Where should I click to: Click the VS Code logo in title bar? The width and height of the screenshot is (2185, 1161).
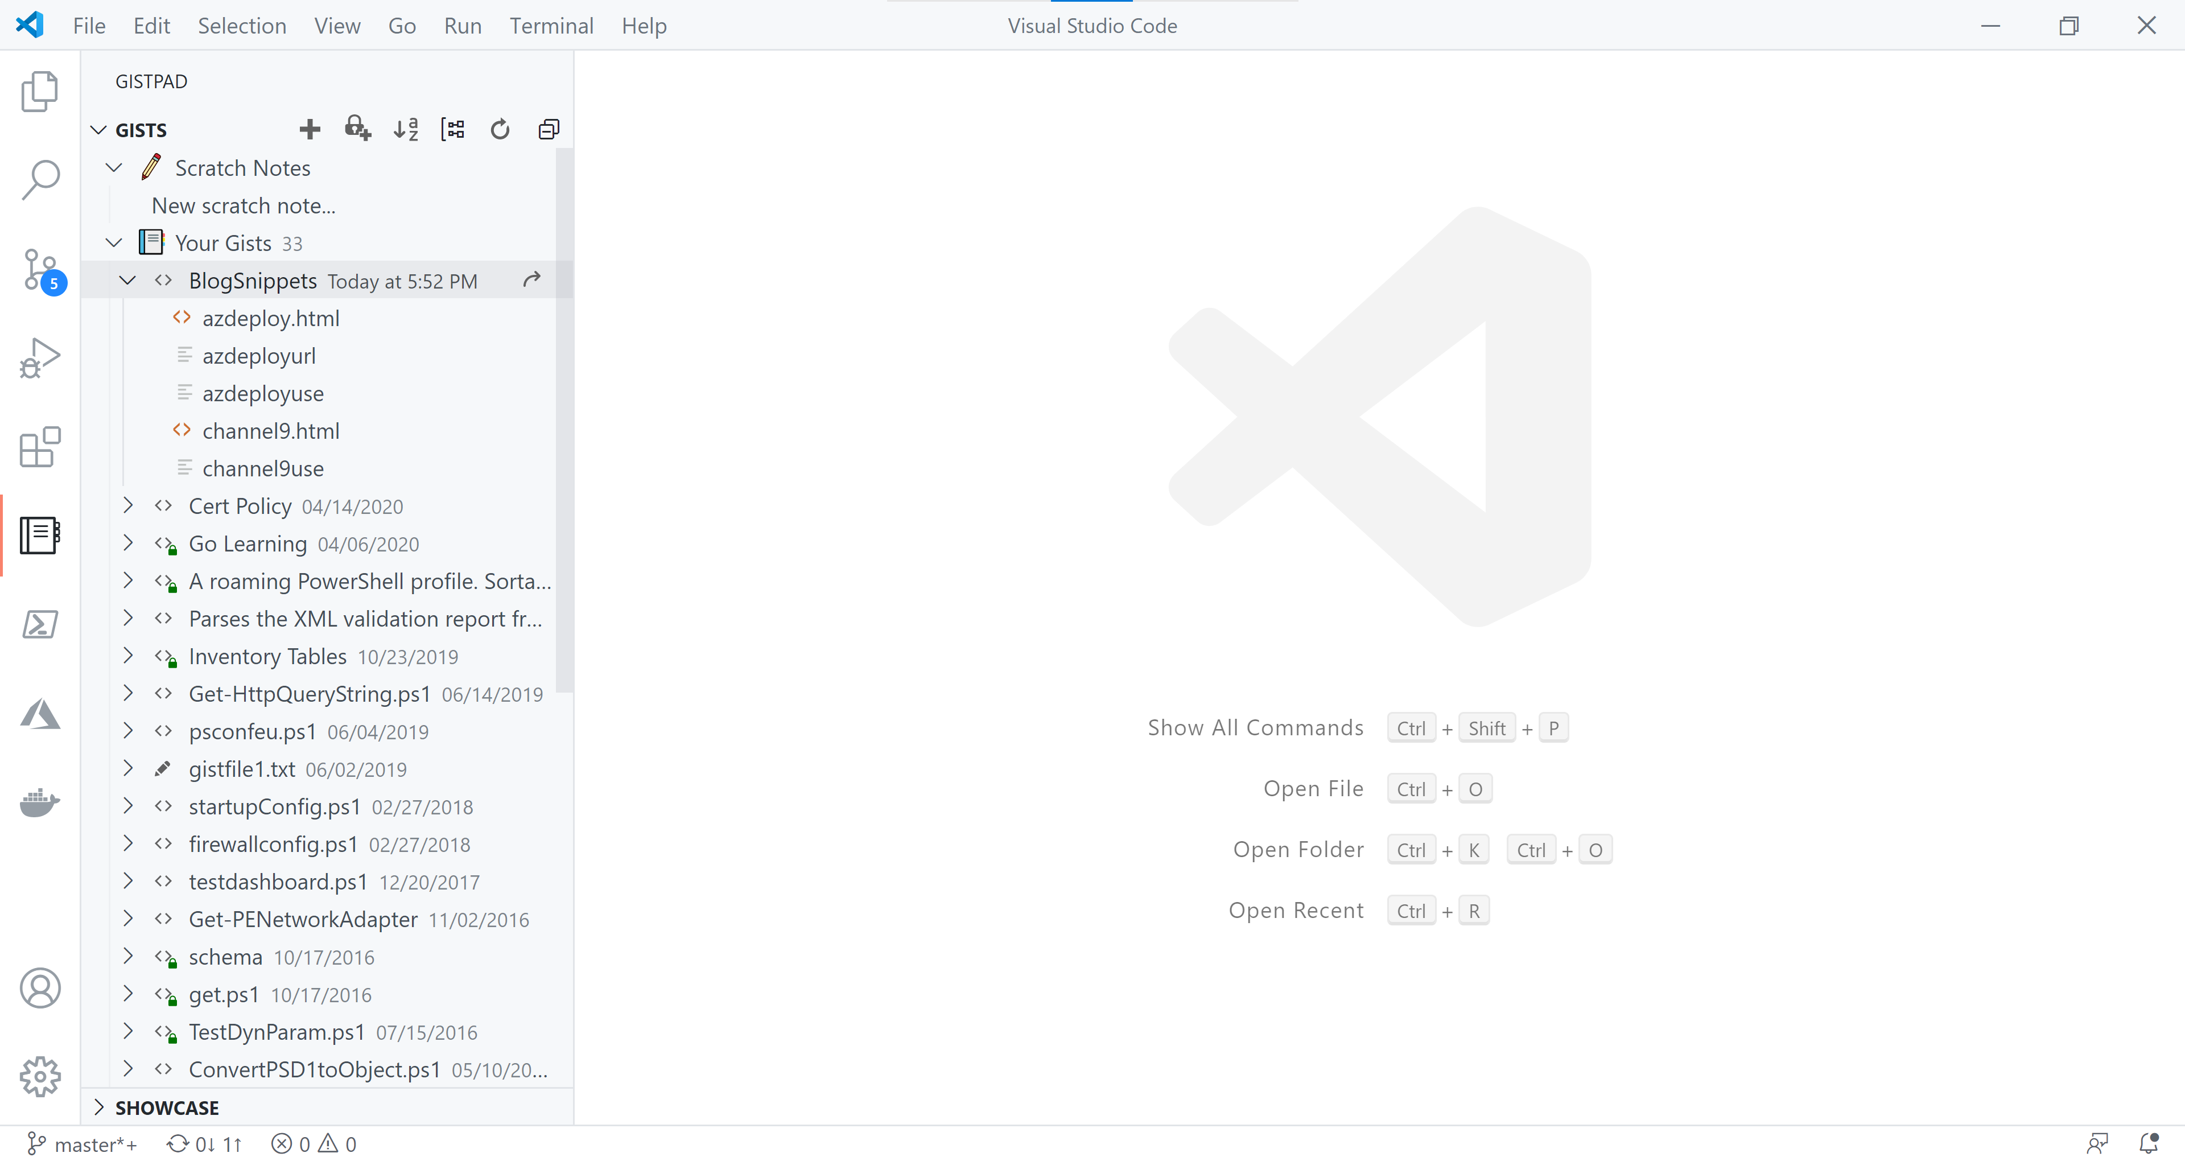(30, 24)
